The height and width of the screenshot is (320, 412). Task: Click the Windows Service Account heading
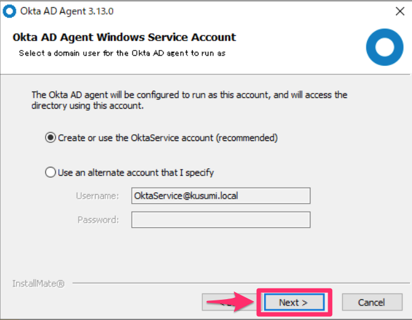[x=124, y=37]
